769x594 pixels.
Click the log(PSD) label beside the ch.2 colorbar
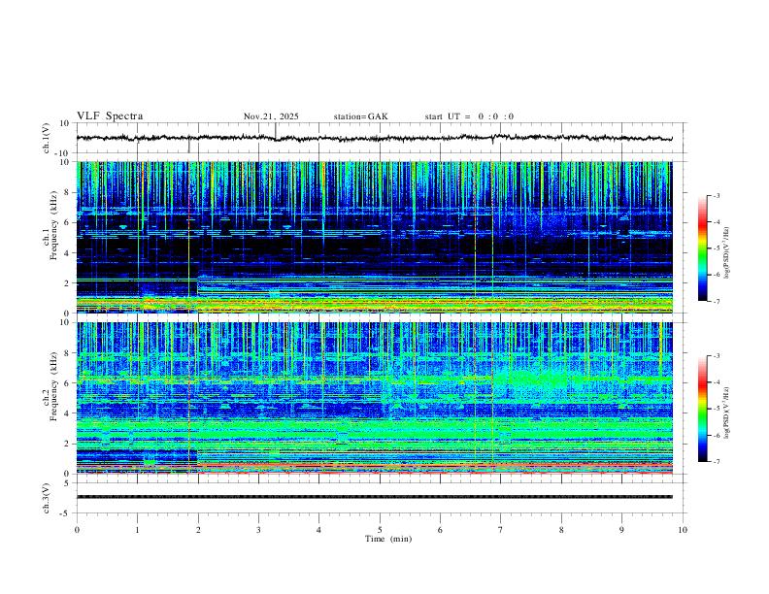click(x=727, y=413)
